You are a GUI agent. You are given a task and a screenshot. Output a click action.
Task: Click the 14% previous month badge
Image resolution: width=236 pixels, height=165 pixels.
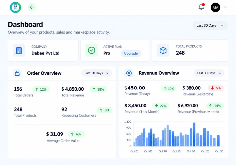pos(215,106)
